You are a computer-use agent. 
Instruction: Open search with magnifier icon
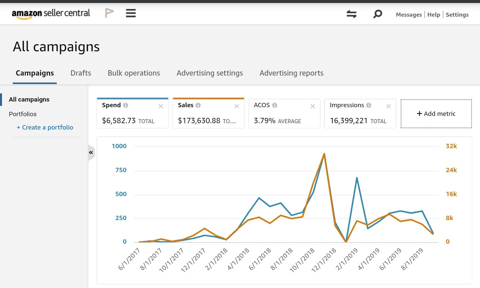tap(377, 14)
